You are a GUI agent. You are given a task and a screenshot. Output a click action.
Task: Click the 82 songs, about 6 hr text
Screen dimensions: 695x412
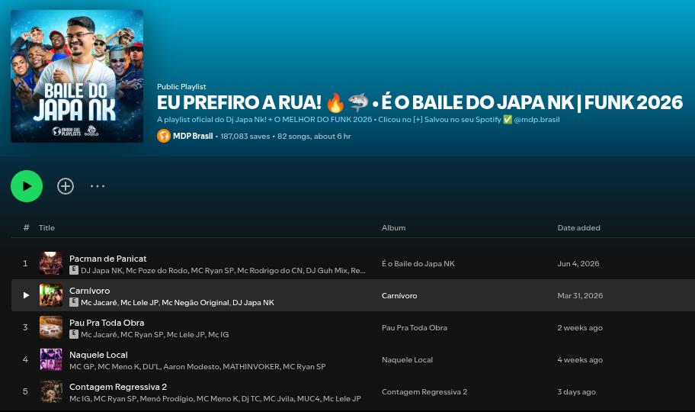tap(314, 137)
